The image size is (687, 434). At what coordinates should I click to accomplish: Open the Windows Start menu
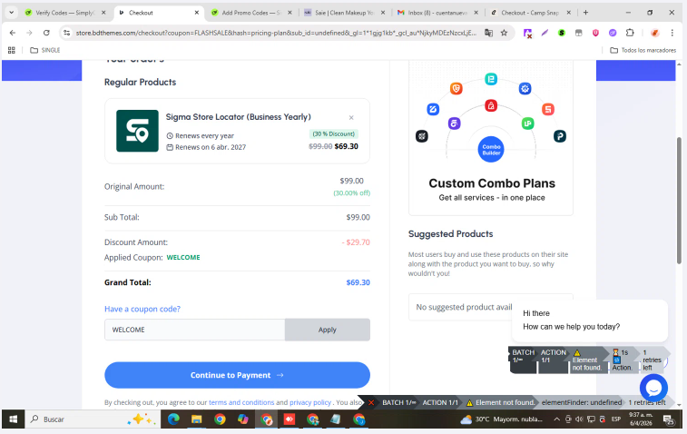(14, 419)
